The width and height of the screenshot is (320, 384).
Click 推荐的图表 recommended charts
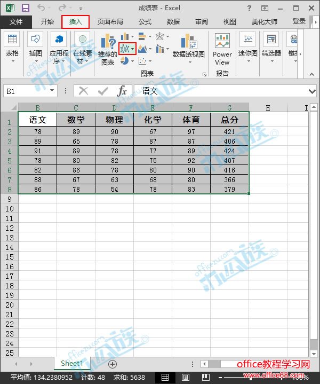(108, 50)
